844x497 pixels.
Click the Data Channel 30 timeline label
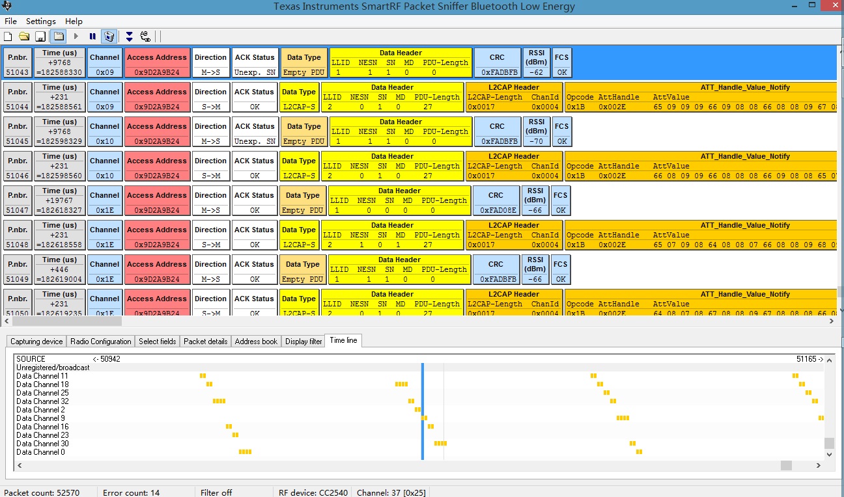(42, 444)
